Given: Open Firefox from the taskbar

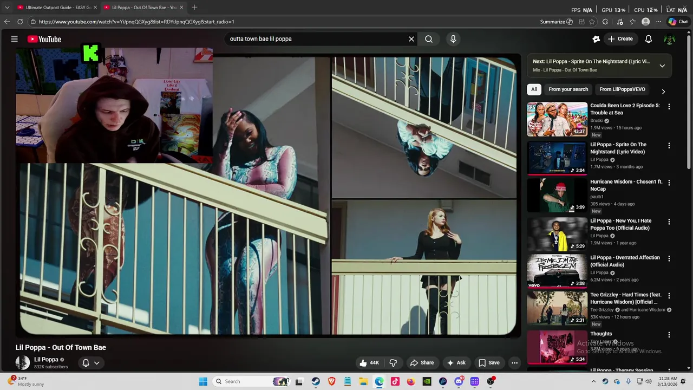Looking at the screenshot, I should (411, 381).
